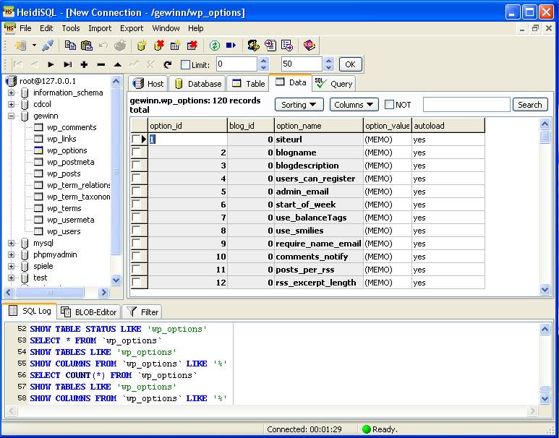Collapse the gewinn database node
Image resolution: width=559 pixels, height=438 pixels.
click(x=11, y=116)
